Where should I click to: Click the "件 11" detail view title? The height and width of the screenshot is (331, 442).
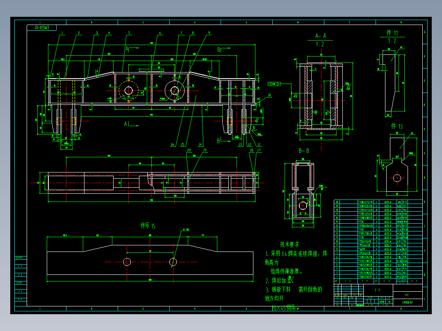click(x=392, y=33)
